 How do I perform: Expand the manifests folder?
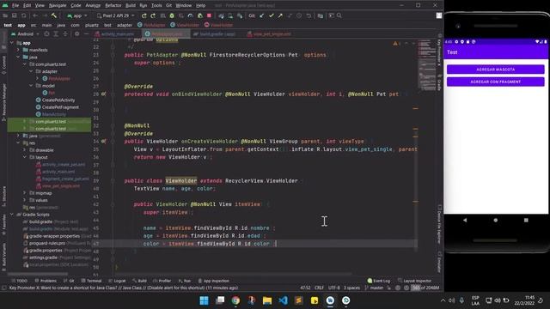point(19,50)
